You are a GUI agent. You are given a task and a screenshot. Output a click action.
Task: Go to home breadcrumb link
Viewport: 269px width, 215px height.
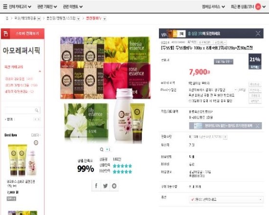pyautogui.click(x=7, y=18)
